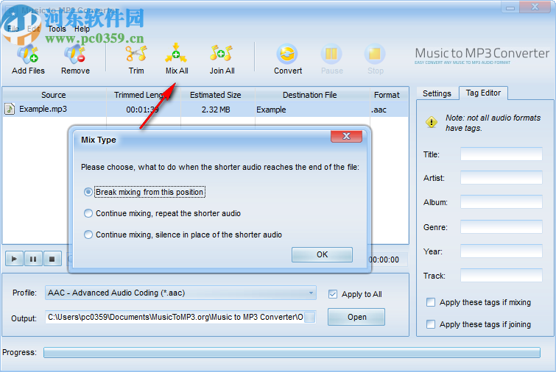Click the Mix All toolbar icon
This screenshot has width=556, height=372.
[176, 54]
